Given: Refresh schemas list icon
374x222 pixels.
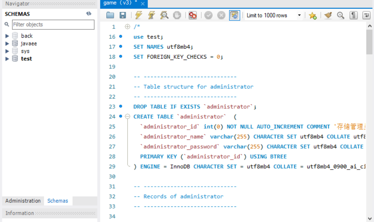Looking at the screenshot, I should 89,14.
